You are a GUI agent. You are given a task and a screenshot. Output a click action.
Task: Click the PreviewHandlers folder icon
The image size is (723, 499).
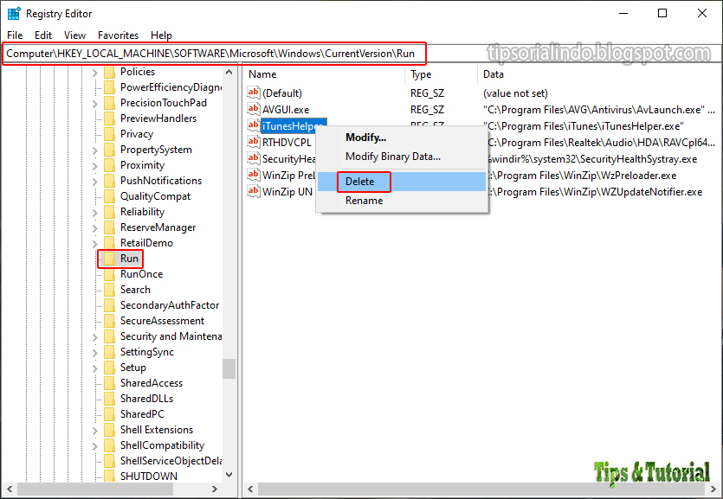coord(109,118)
